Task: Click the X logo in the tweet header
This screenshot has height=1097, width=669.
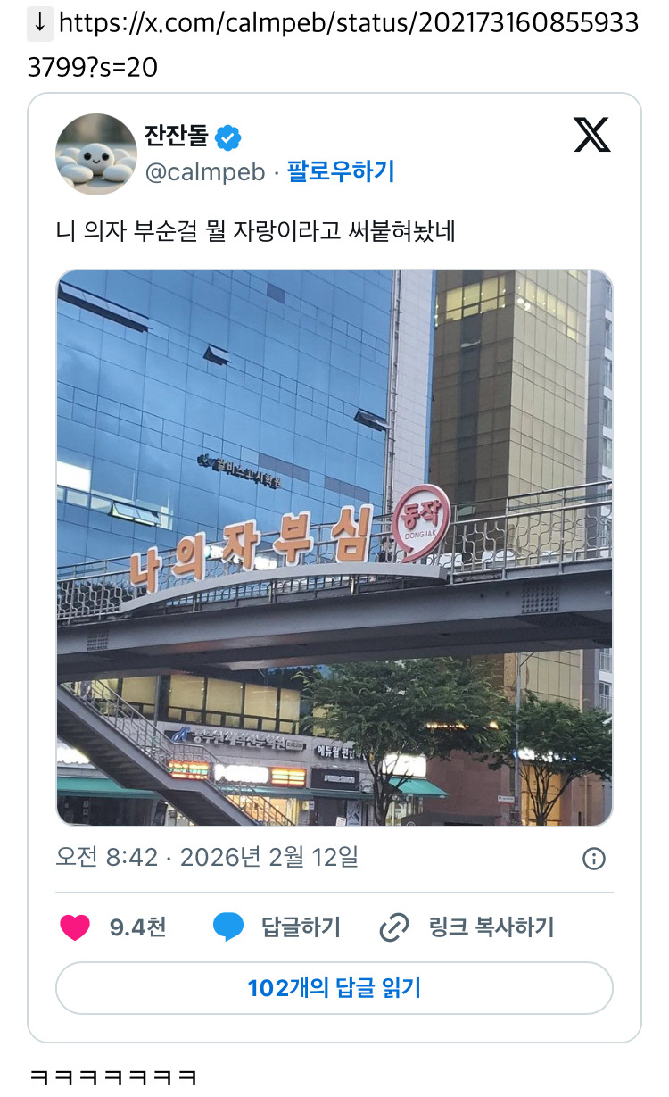Action: (591, 136)
